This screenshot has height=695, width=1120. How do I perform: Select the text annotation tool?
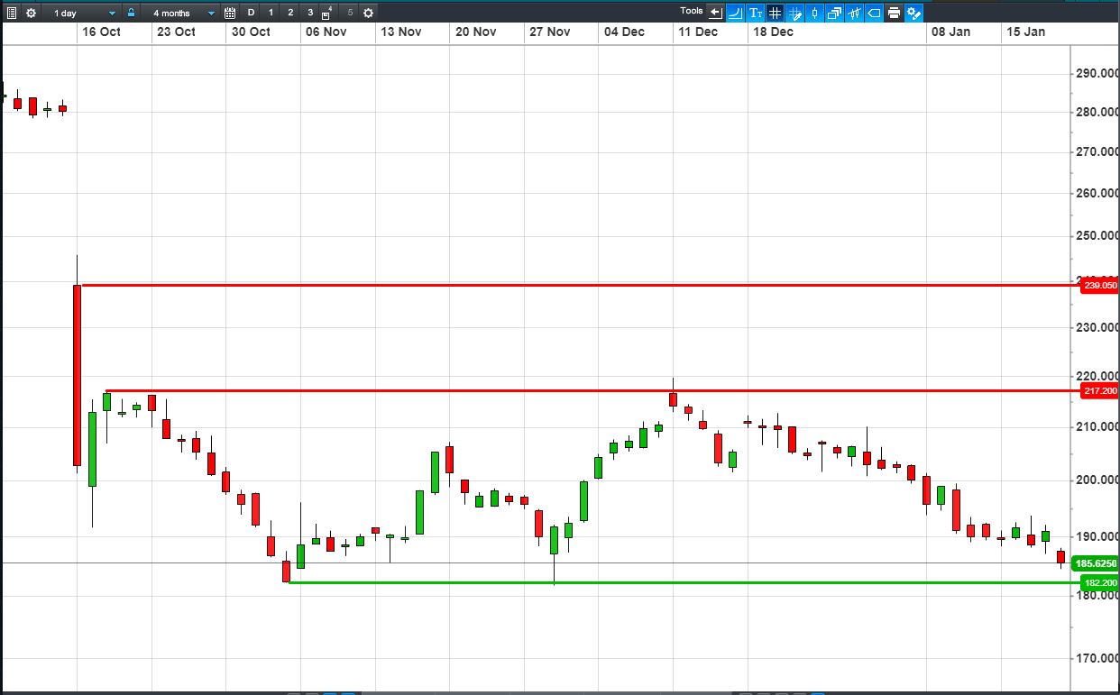tap(756, 13)
